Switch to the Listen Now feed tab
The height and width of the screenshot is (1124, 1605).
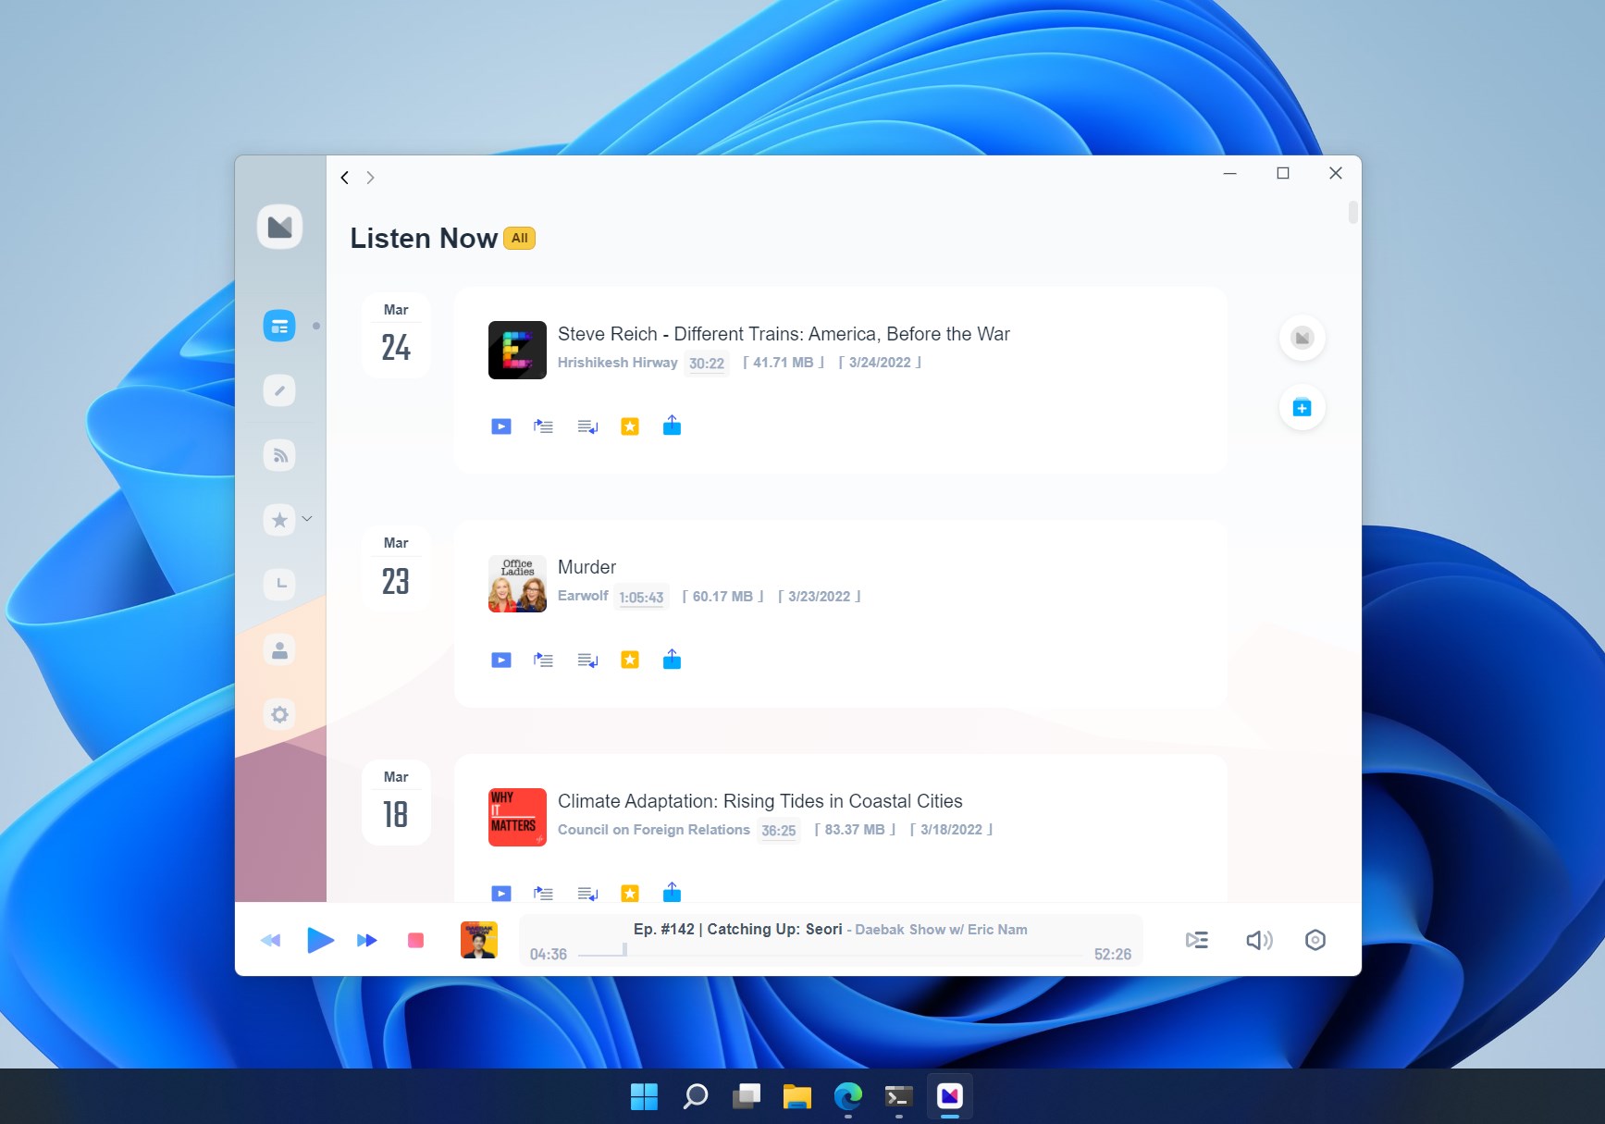coord(279,326)
